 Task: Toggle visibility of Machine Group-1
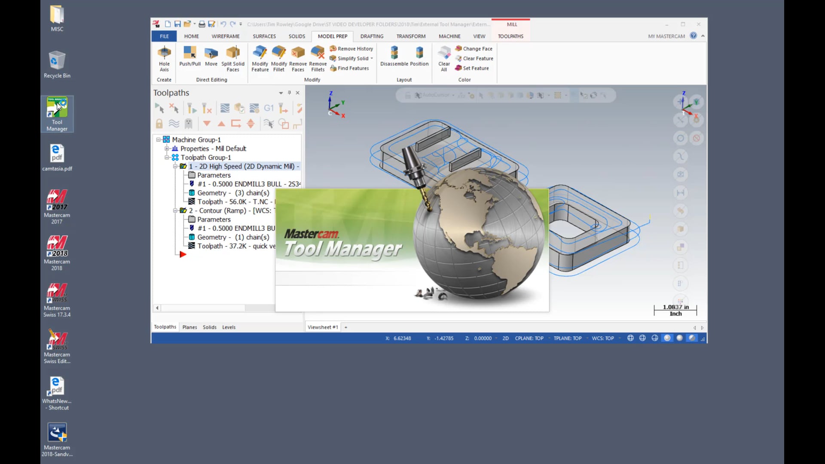tap(159, 139)
